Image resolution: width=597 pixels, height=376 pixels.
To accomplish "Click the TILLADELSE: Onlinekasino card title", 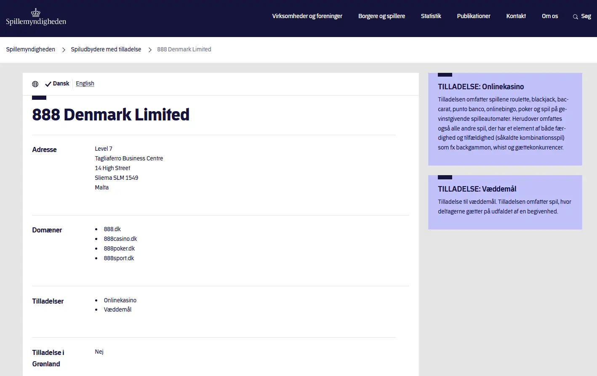I will click(481, 87).
